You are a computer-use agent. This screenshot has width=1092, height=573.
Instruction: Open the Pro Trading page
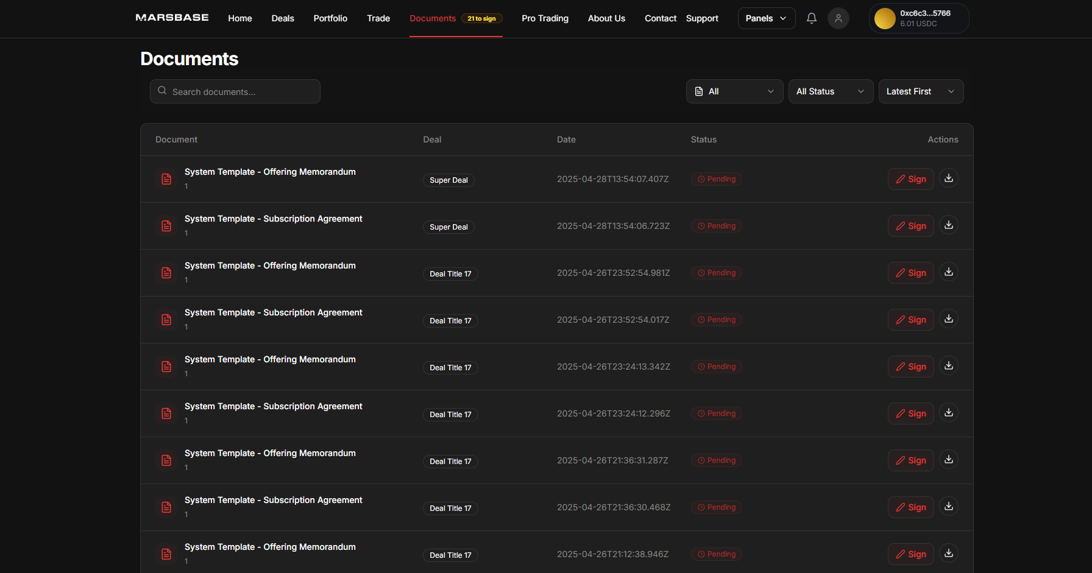[x=545, y=18]
